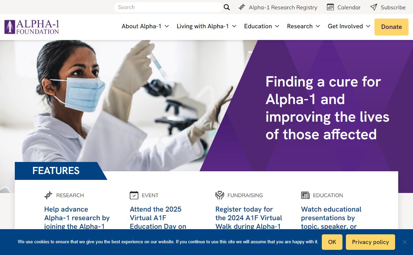Viewport: 413px width, 255px height.
Task: Open the Education menu
Action: click(262, 26)
